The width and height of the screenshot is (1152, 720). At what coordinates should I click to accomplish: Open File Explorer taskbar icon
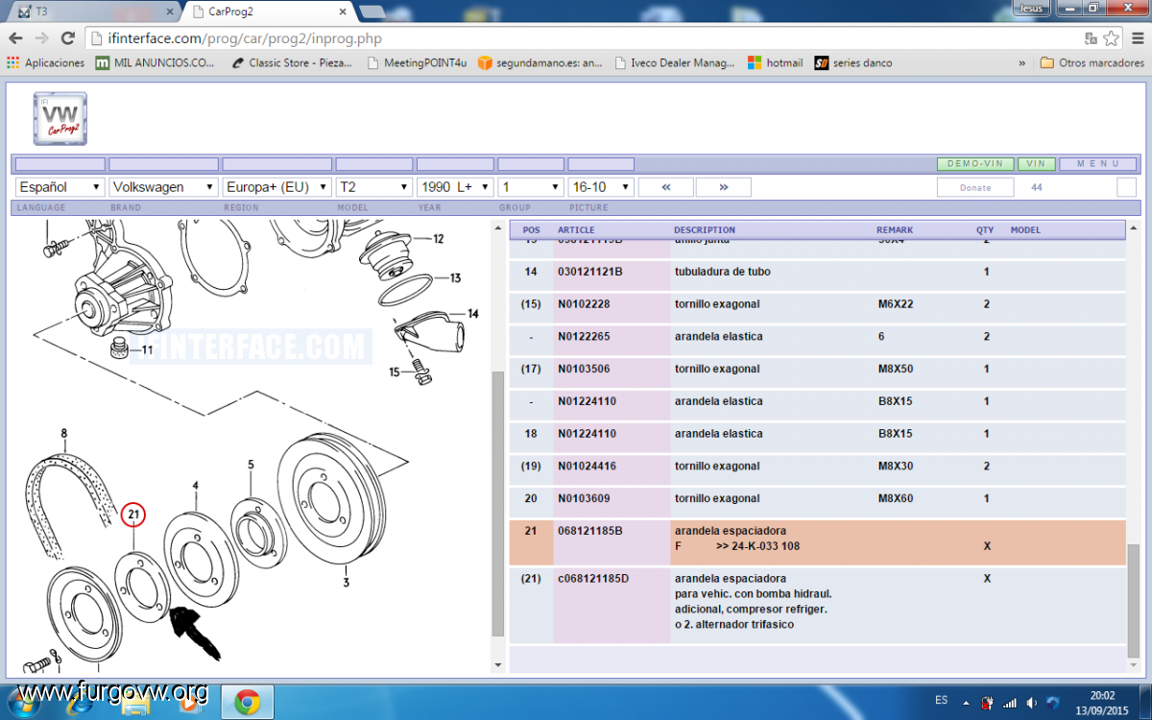[134, 703]
